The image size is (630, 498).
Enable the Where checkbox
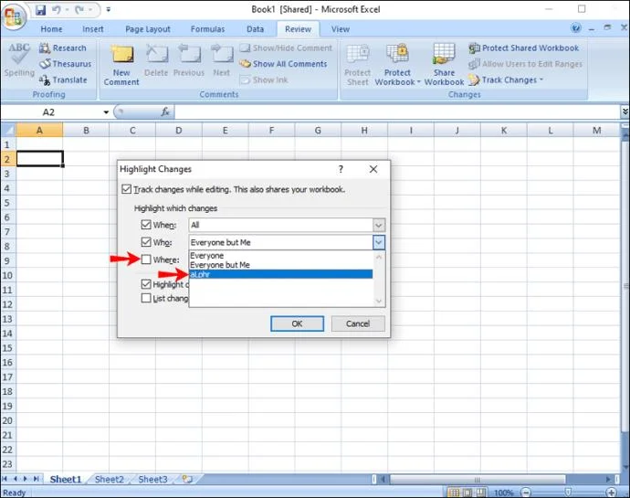coord(146,260)
